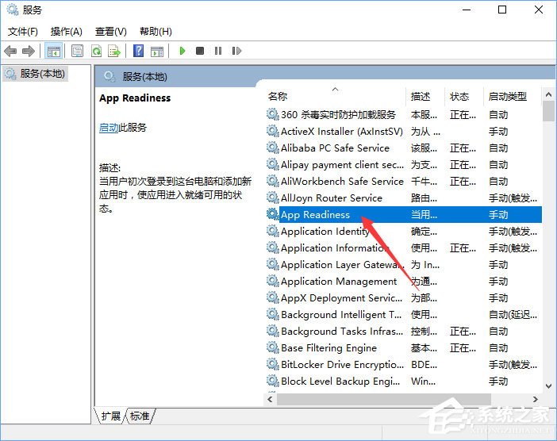The width and height of the screenshot is (557, 441).
Task: Click gear icon of Alibaba PC Safe Service
Action: [x=273, y=148]
